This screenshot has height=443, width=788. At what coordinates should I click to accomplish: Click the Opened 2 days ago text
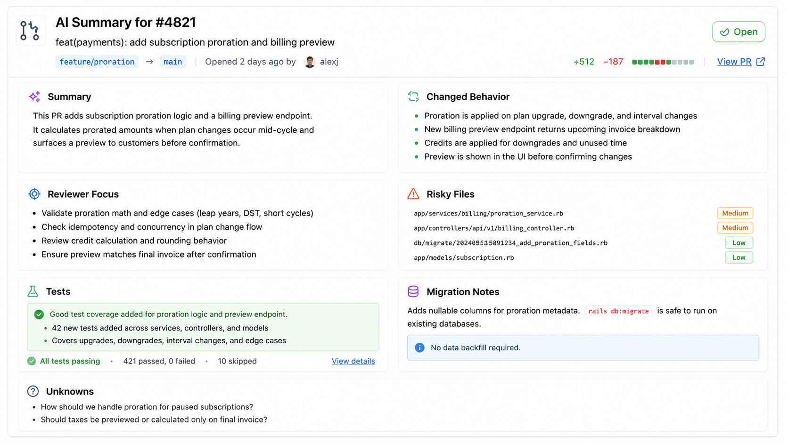tap(250, 62)
